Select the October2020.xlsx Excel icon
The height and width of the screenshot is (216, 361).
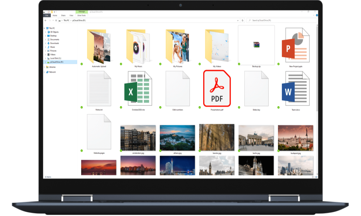[138, 88]
